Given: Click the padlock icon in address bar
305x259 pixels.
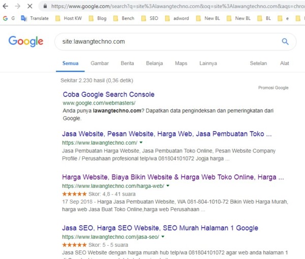Looking at the screenshot, I should (x=45, y=6).
